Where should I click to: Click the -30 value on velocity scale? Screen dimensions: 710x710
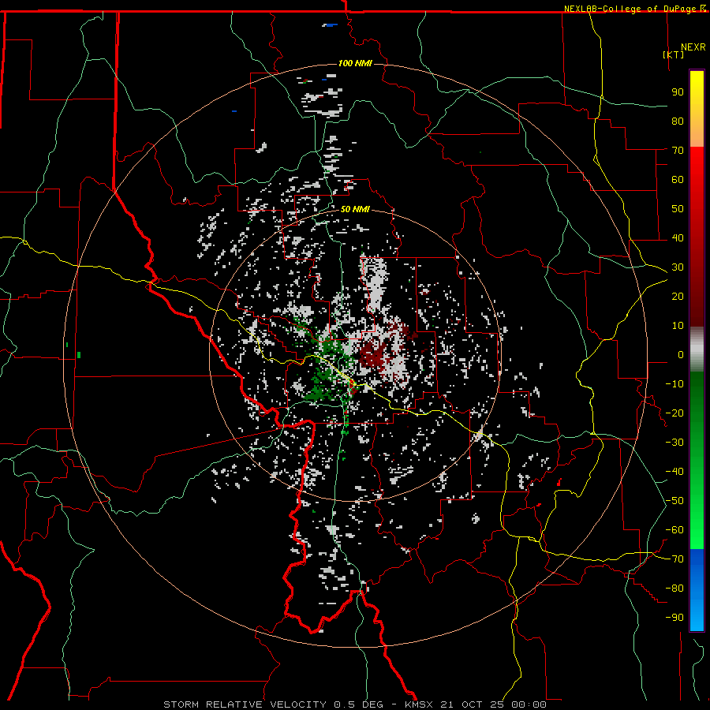(674, 443)
